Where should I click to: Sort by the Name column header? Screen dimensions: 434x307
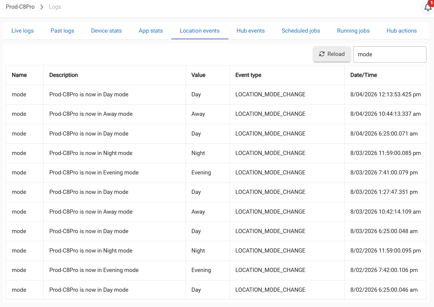pos(19,75)
